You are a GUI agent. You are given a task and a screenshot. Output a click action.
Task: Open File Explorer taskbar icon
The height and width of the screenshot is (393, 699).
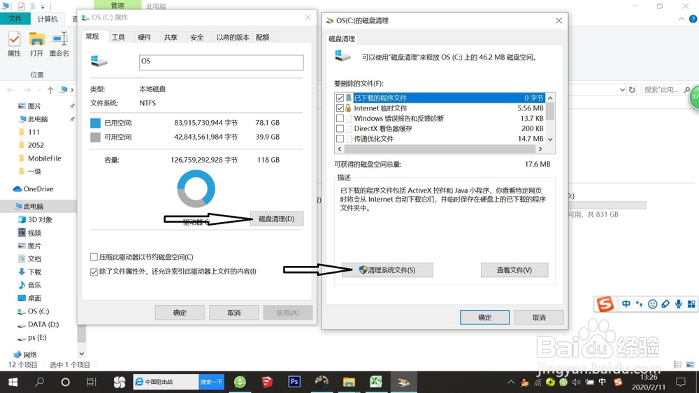click(x=349, y=382)
